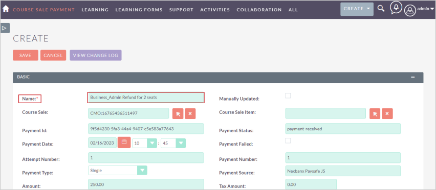Clear the Course Sale Item field

387,114
